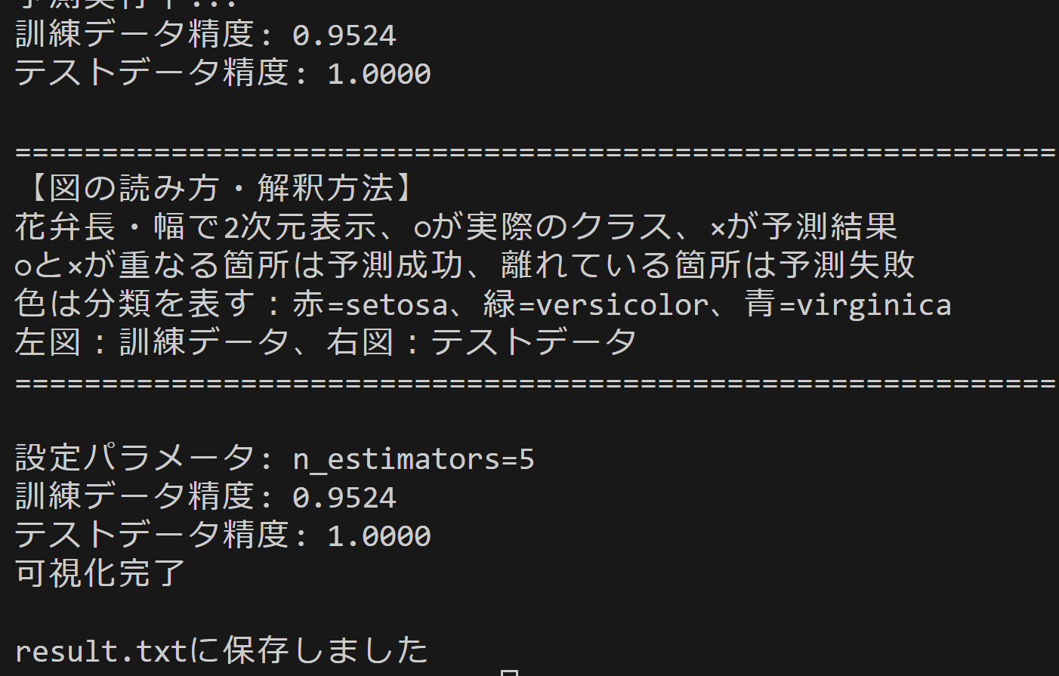Click the text '設定パラメータ: n_estimators=5'
Image resolution: width=1059 pixels, height=676 pixels.
pyautogui.click(x=275, y=458)
